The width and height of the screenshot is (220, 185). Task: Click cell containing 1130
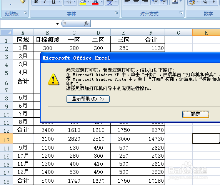151,48
